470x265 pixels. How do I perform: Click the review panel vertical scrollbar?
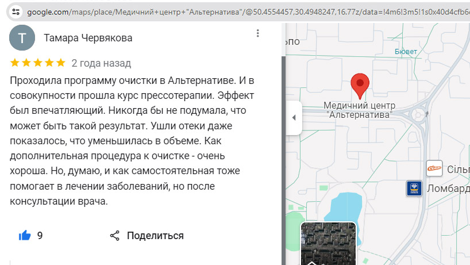[283, 144]
